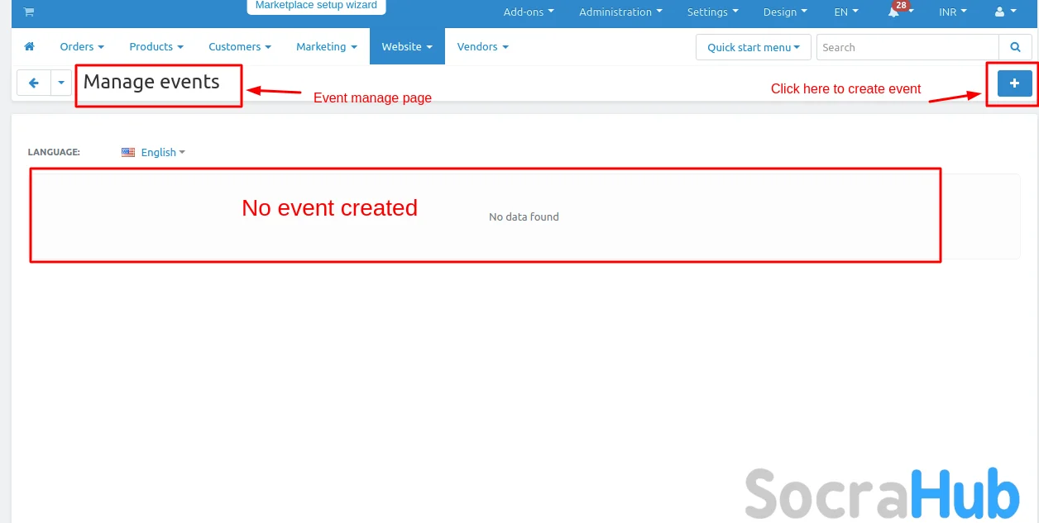Click the back arrow button
The width and height of the screenshot is (1039, 523).
click(34, 83)
